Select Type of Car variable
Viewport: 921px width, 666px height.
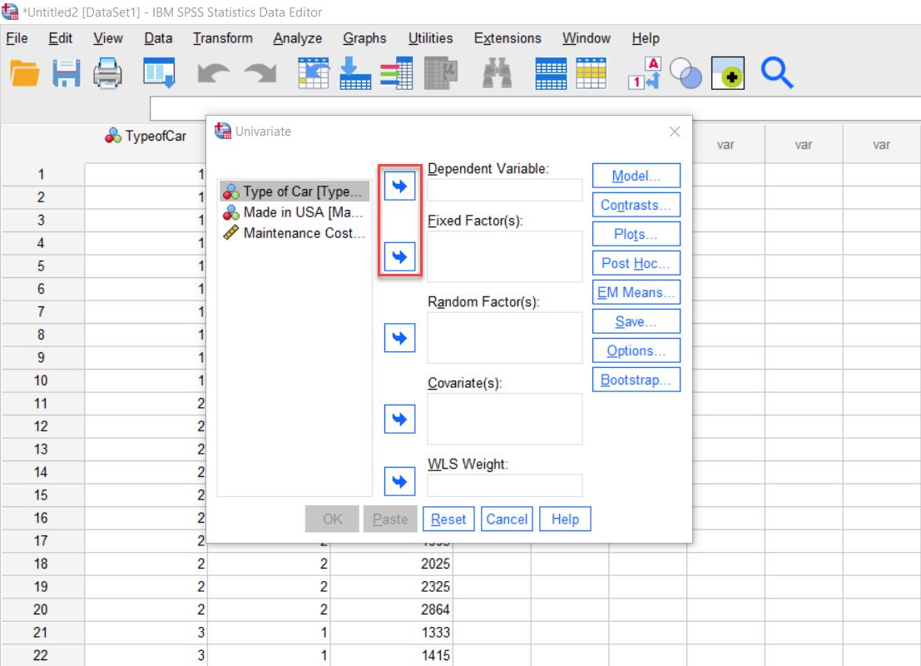pyautogui.click(x=295, y=191)
